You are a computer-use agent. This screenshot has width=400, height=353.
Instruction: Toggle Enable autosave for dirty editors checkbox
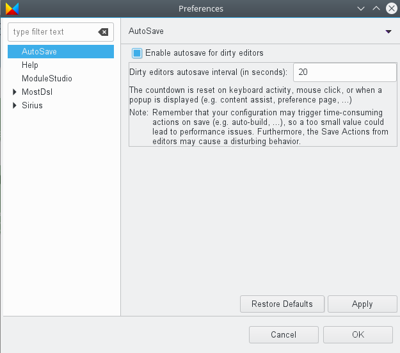click(x=137, y=53)
